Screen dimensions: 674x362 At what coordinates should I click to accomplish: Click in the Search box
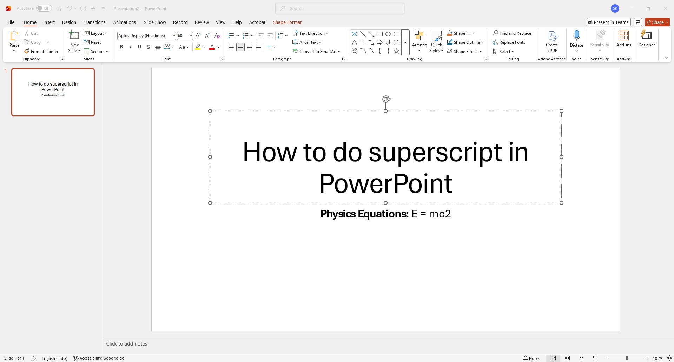point(340,8)
